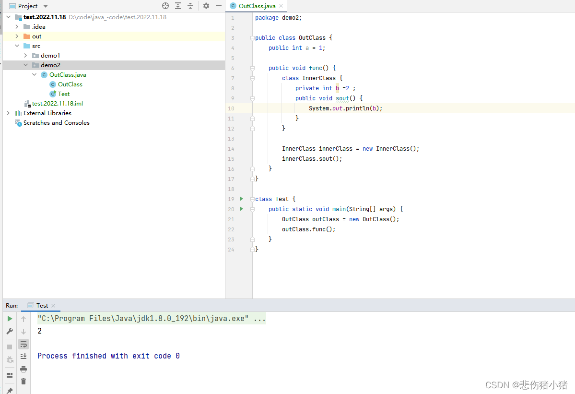
Task: Click the Stop process icon
Action: tap(10, 346)
